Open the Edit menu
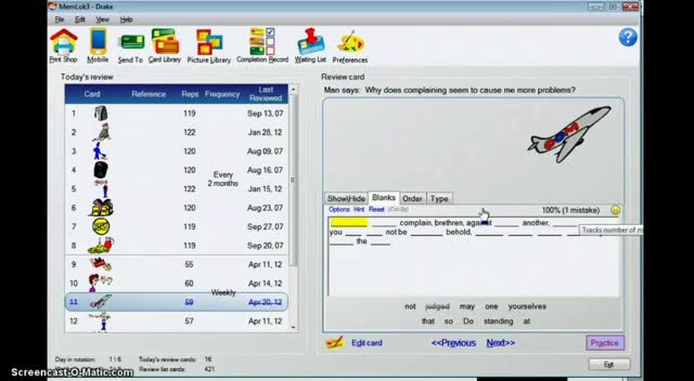 click(x=80, y=19)
